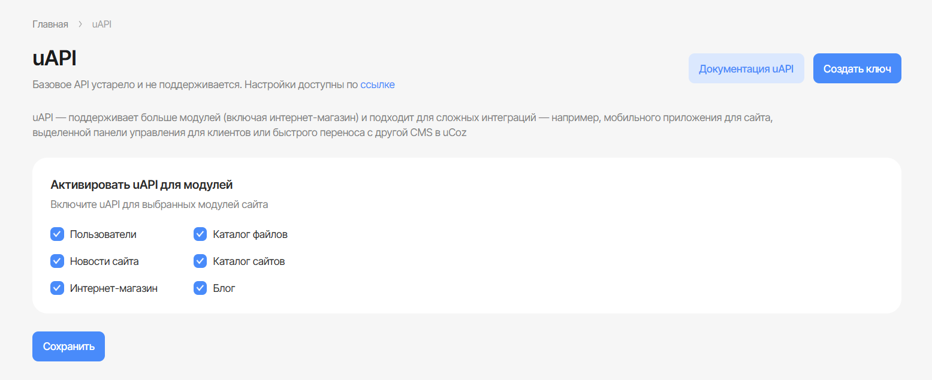This screenshot has height=380, width=932.
Task: Click the breadcrumb chevron separator
Action: (x=80, y=25)
